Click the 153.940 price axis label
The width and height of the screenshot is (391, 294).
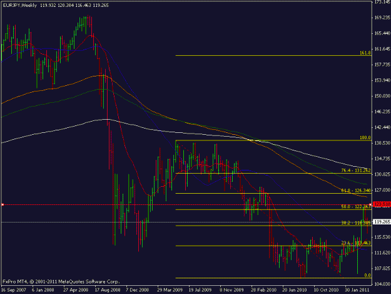[x=382, y=80]
